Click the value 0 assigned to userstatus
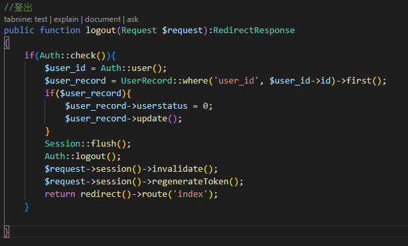The height and width of the screenshot is (246, 408). tap(206, 106)
